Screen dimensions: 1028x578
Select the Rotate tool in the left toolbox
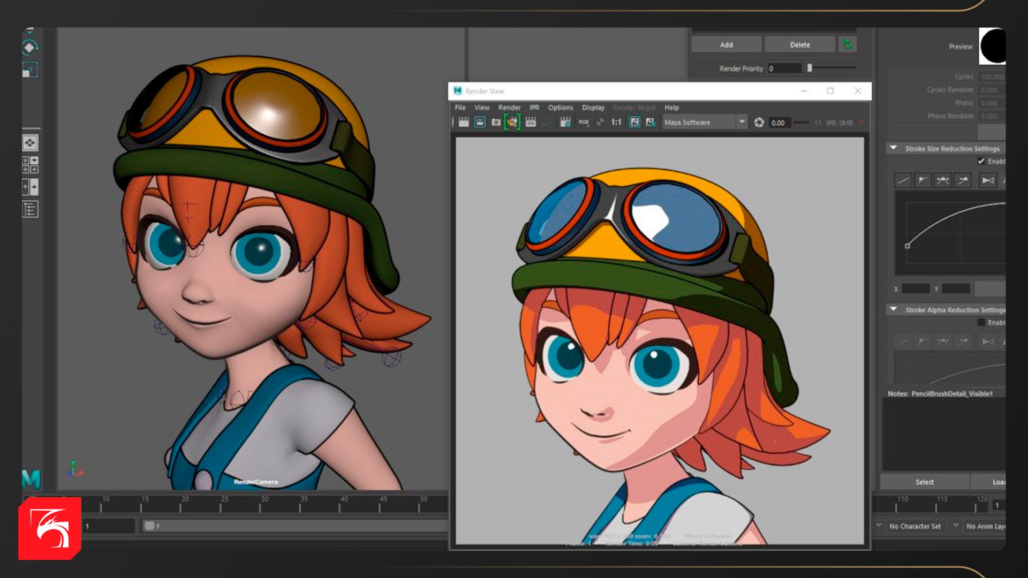pos(29,47)
